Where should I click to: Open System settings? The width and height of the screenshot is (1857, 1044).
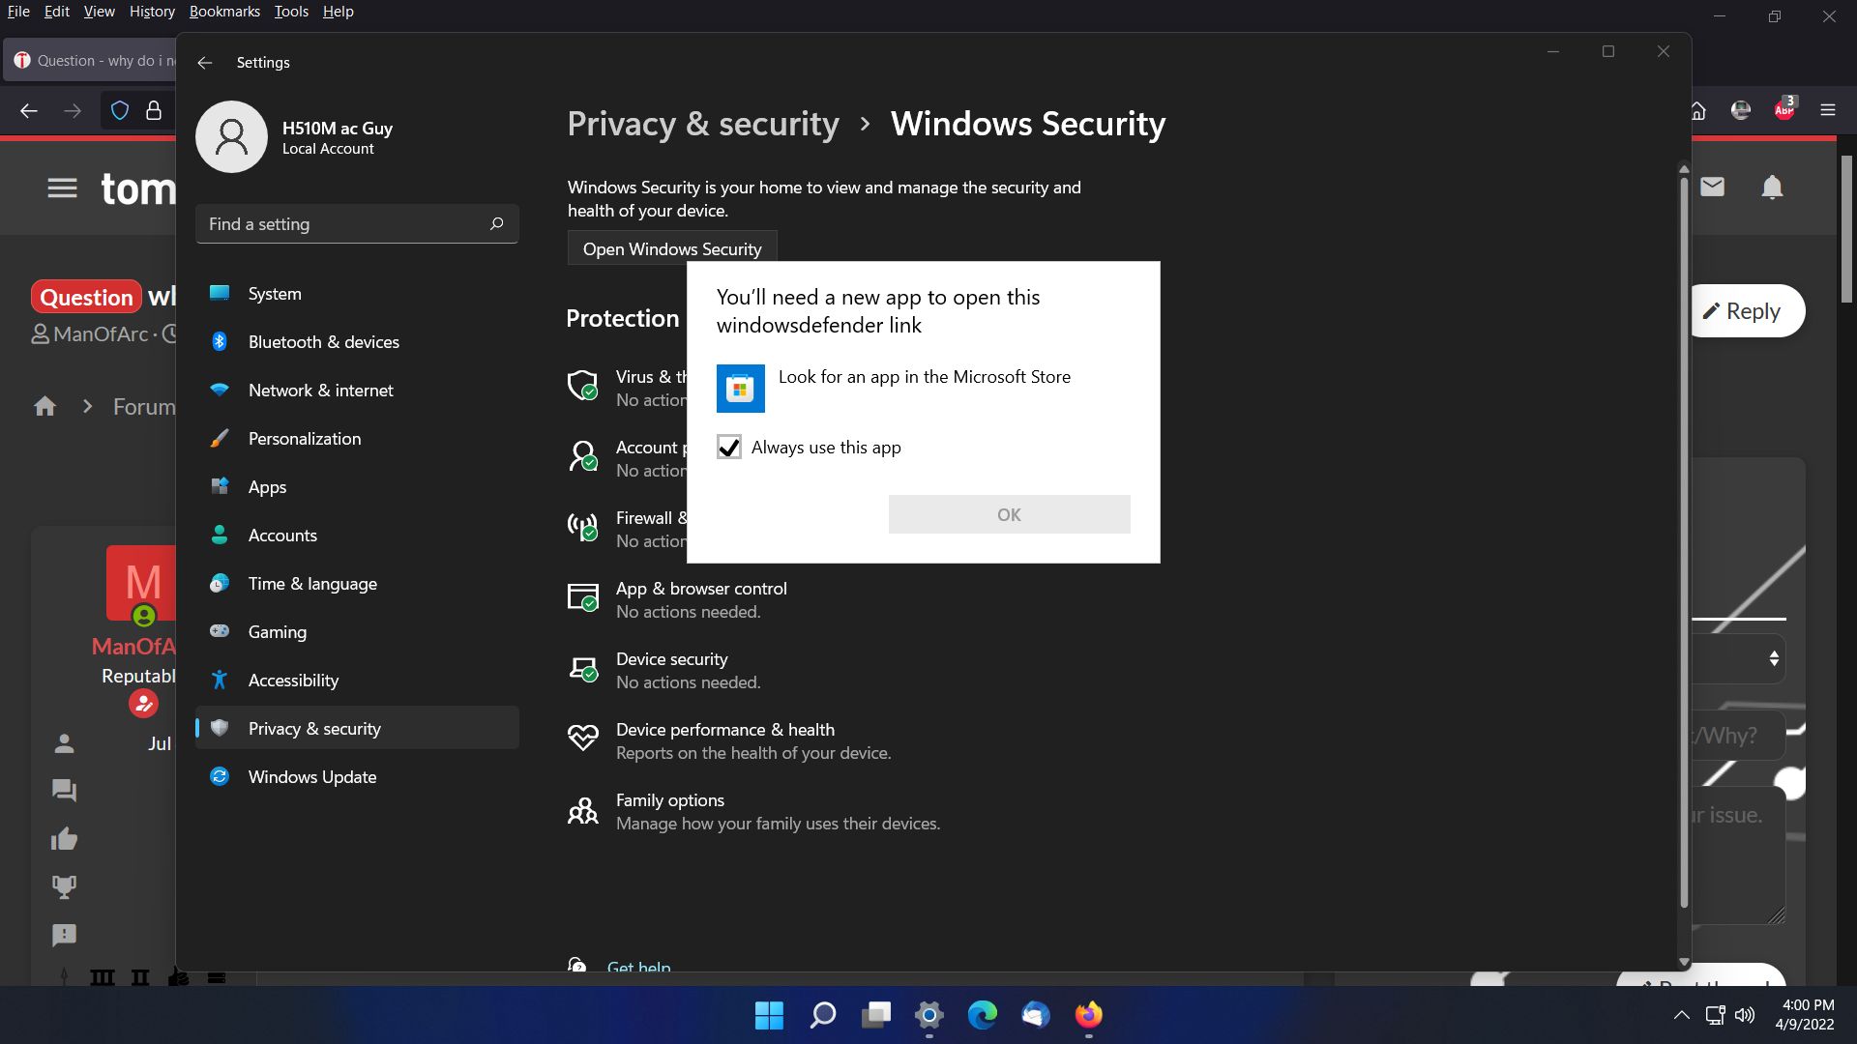pyautogui.click(x=357, y=293)
